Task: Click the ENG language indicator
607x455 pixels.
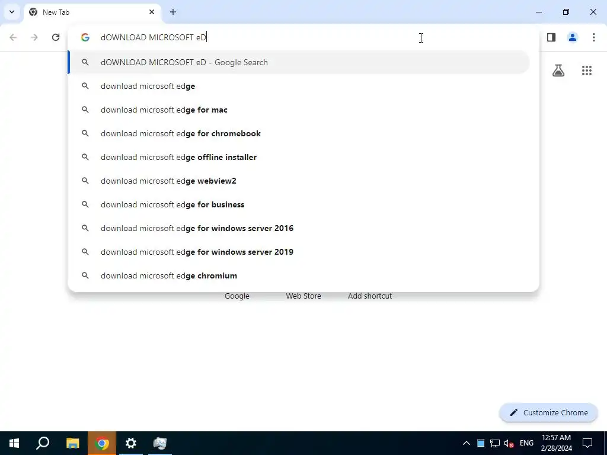Action: 526,443
